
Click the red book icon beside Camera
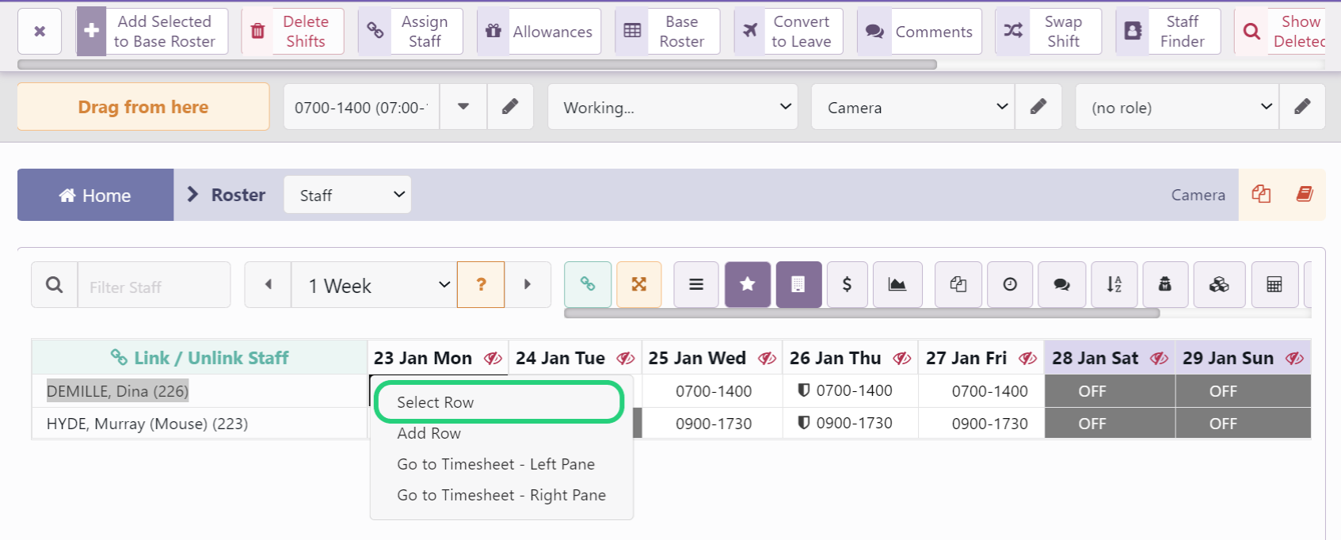(x=1304, y=194)
